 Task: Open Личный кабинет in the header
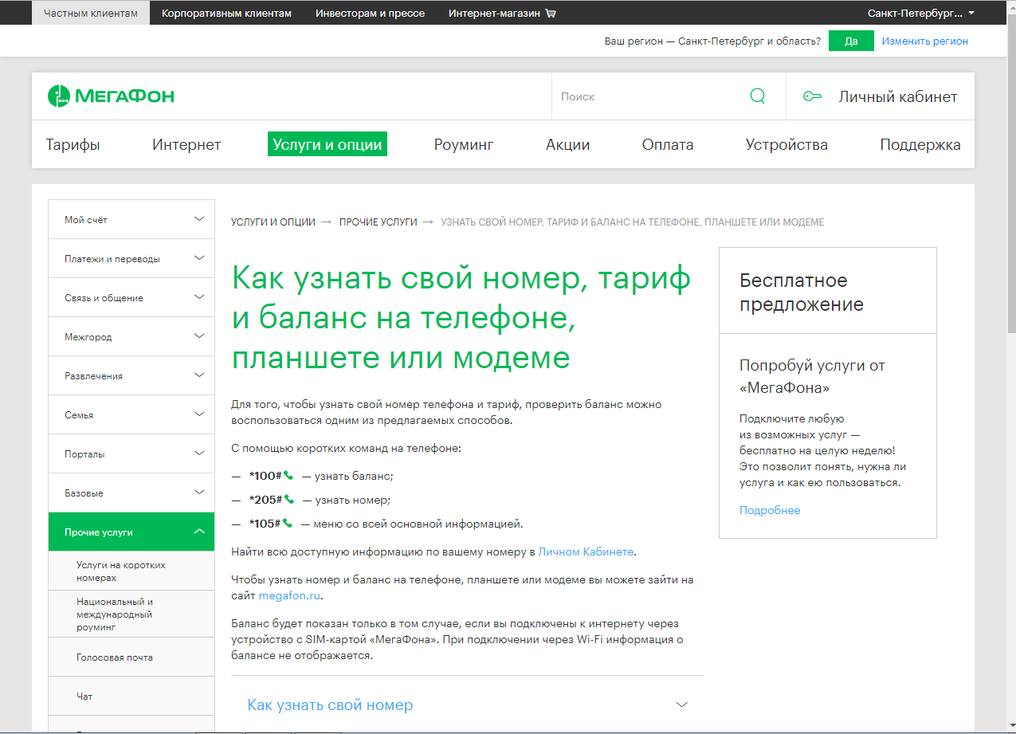click(x=898, y=96)
